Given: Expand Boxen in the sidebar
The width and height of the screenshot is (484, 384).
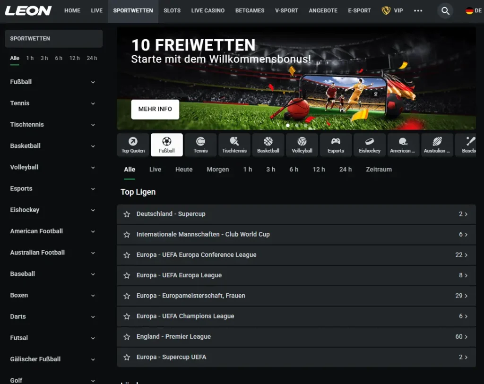Looking at the screenshot, I should pyautogui.click(x=93, y=296).
